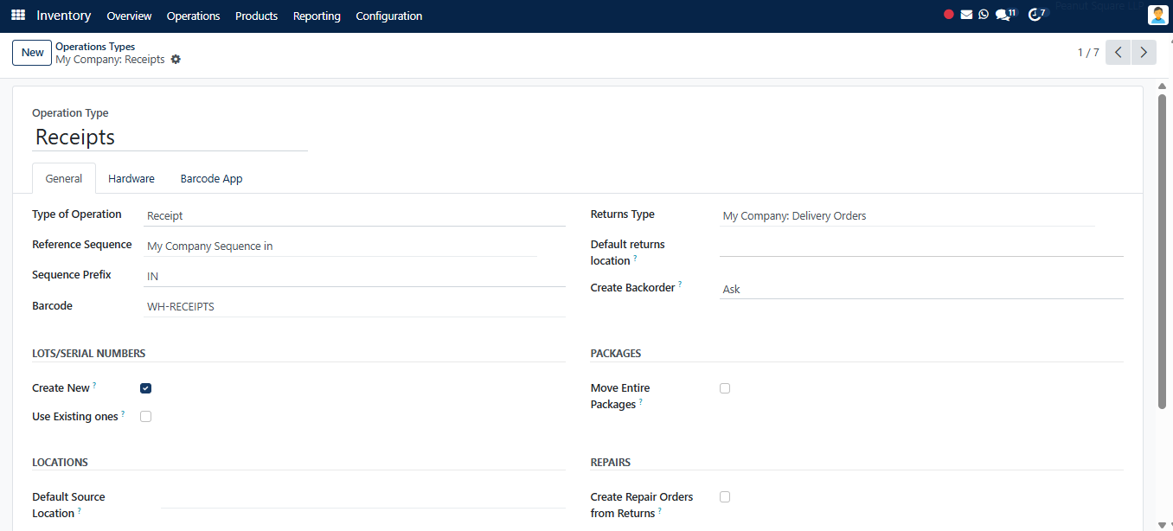Open the user avatar menu
The image size is (1173, 531).
coord(1157,15)
